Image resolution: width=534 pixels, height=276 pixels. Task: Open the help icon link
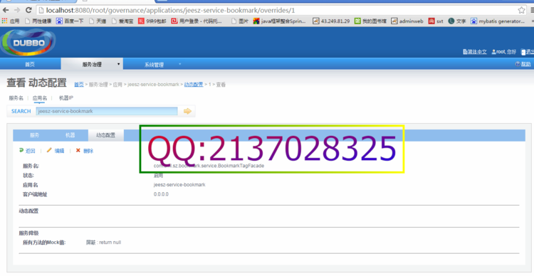[518, 64]
